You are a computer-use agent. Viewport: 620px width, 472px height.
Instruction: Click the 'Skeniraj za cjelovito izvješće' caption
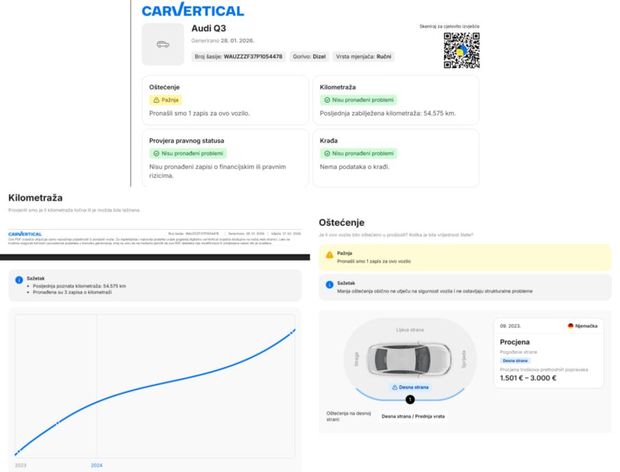[x=449, y=27]
